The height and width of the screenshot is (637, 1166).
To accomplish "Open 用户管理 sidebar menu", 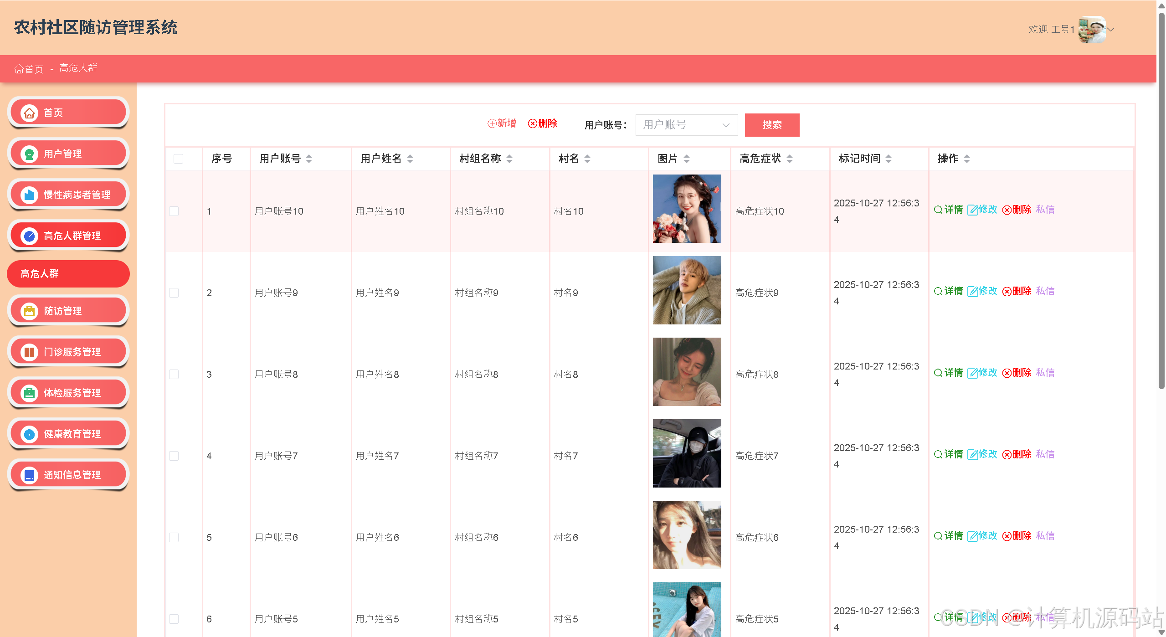I will tap(68, 154).
